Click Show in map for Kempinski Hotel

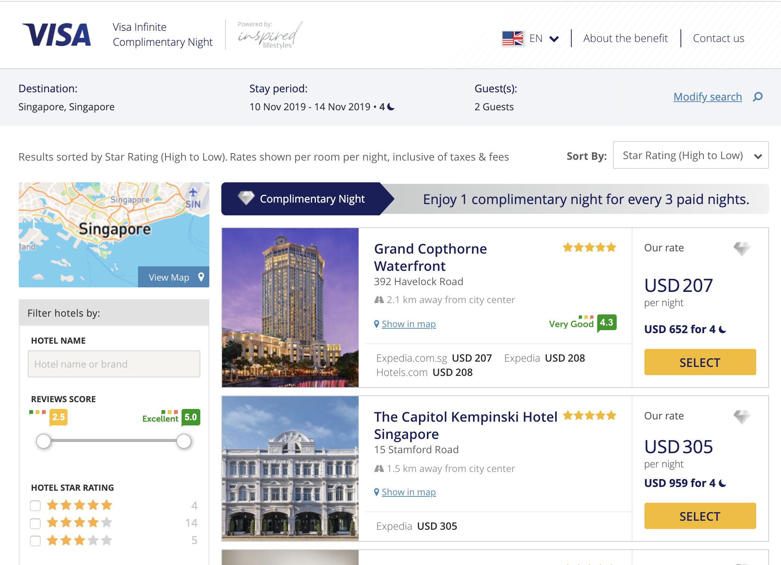408,492
